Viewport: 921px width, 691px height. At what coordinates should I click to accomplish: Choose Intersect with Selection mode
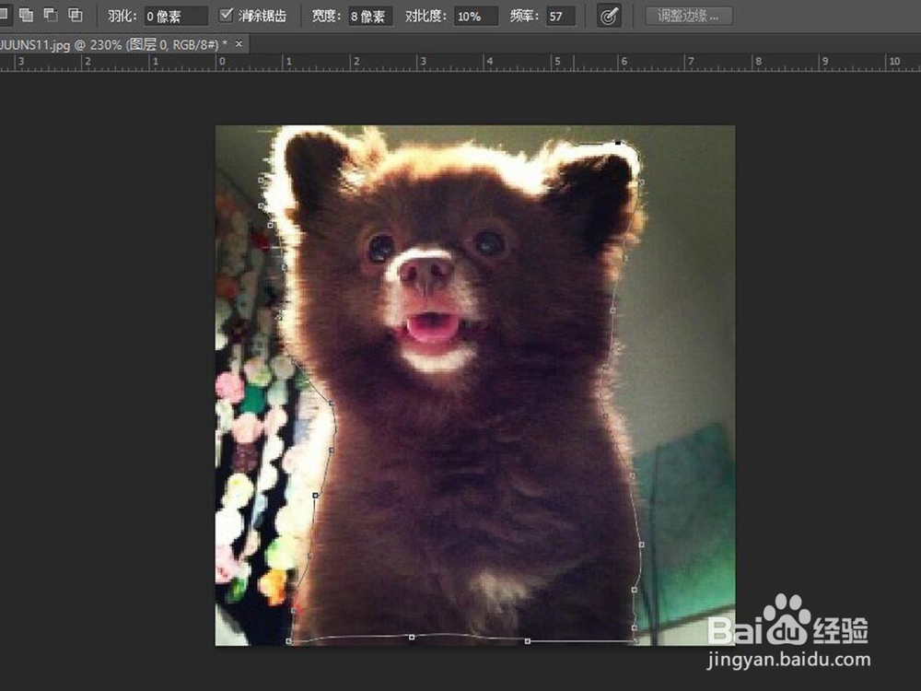(x=76, y=14)
